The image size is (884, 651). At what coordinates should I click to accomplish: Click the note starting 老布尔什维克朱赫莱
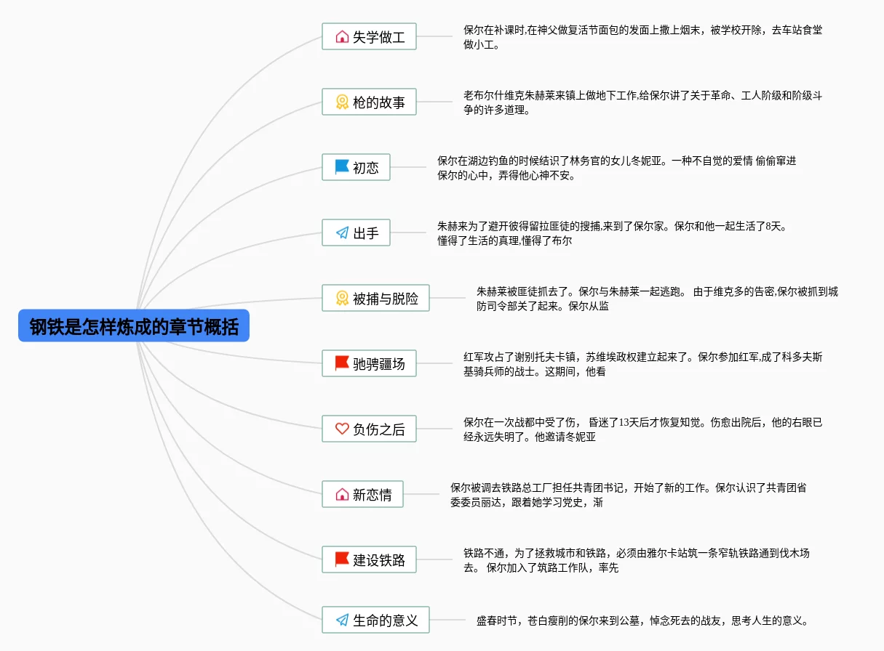coord(643,102)
